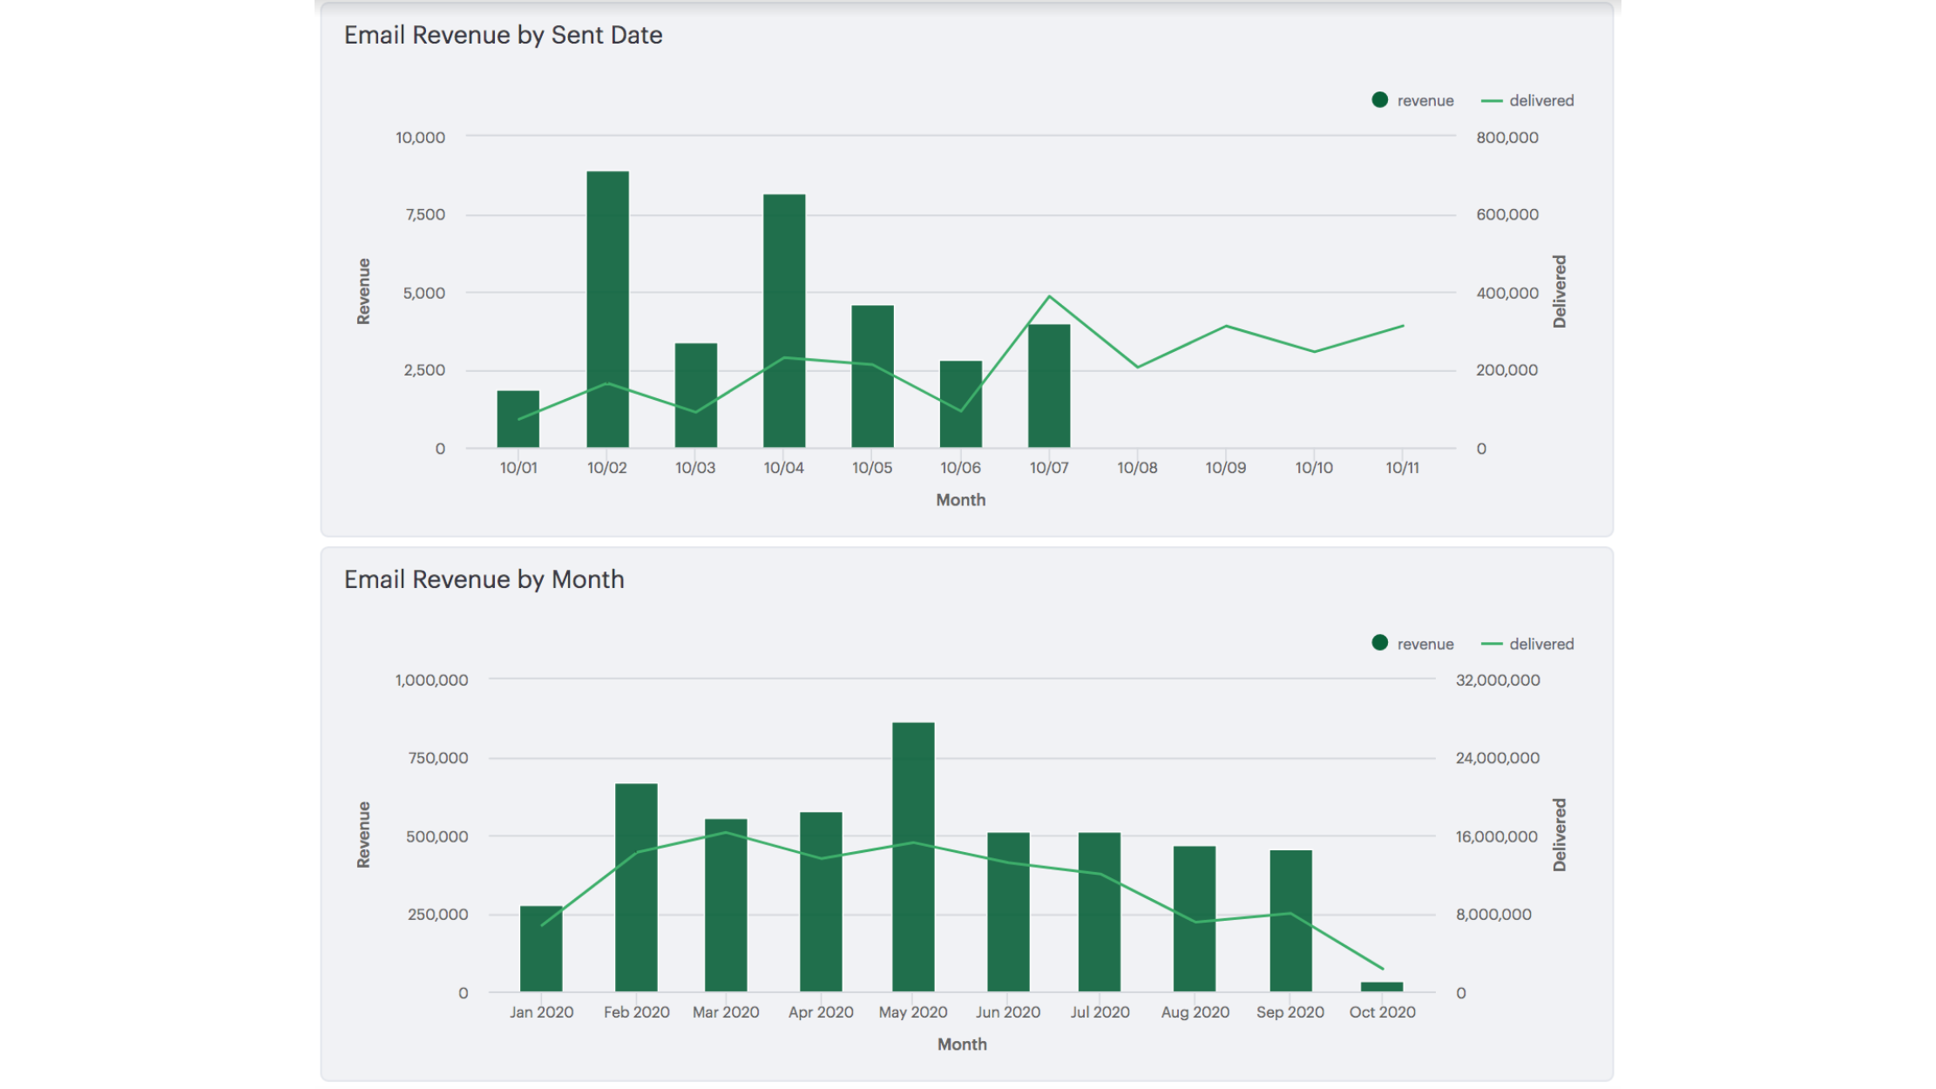Viewport: 1936px width, 1089px height.
Task: Toggle revenue series visibility on top chart legend
Action: pyautogui.click(x=1411, y=100)
